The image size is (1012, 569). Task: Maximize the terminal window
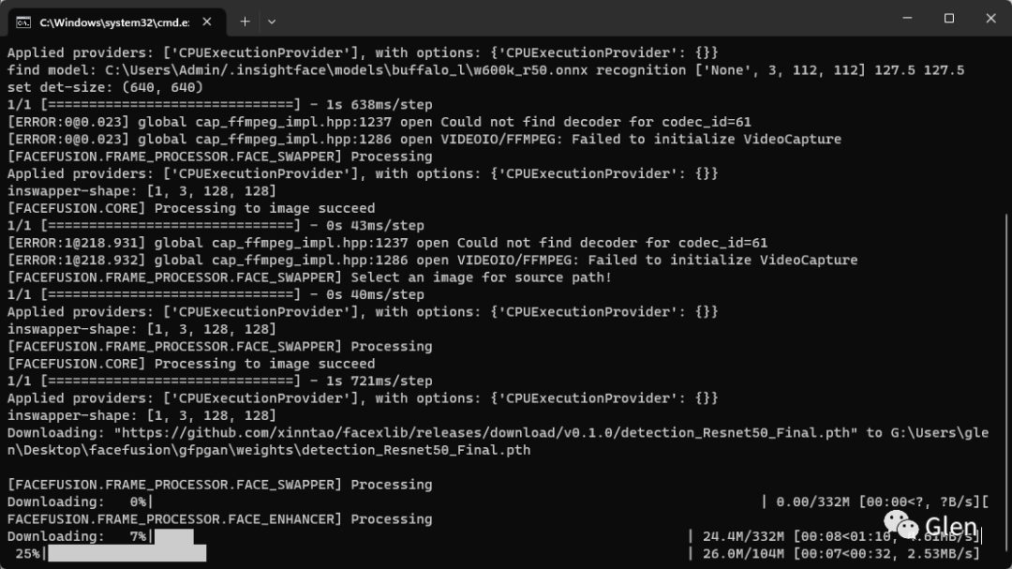[948, 18]
